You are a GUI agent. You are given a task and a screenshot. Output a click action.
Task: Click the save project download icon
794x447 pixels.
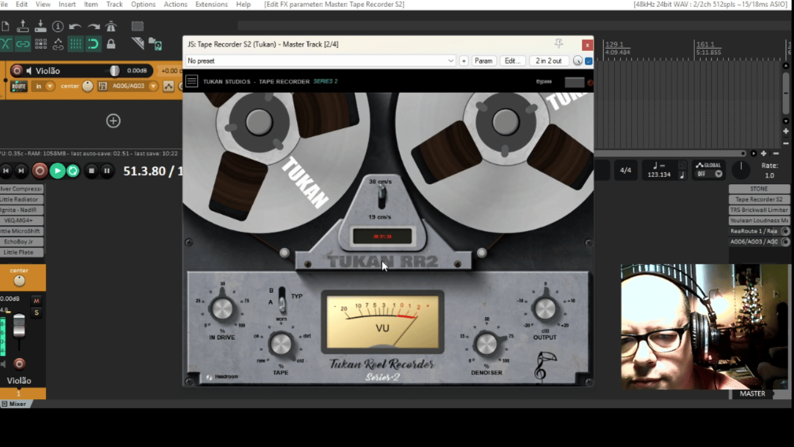[40, 26]
